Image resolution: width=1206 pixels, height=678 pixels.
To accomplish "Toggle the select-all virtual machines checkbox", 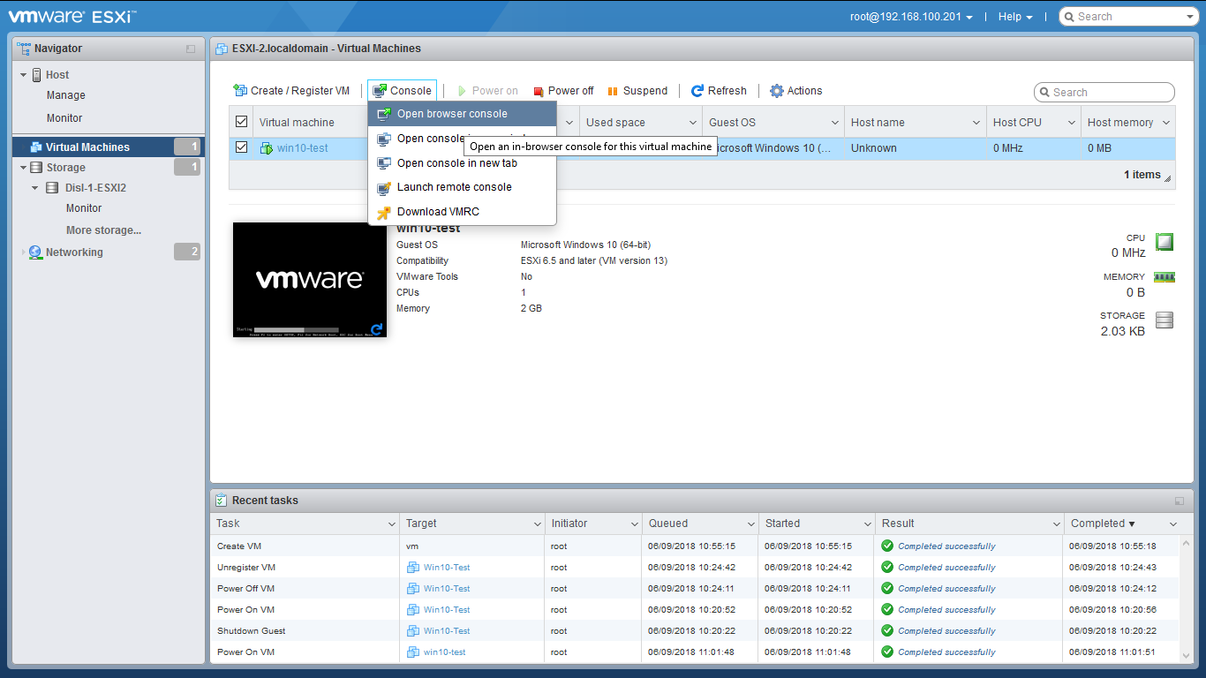I will pos(241,122).
